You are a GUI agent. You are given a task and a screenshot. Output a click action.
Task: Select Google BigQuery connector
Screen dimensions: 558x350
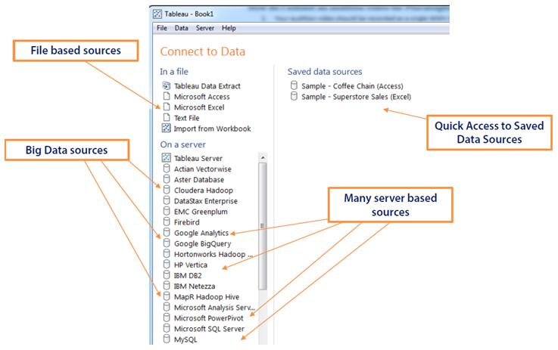point(202,243)
